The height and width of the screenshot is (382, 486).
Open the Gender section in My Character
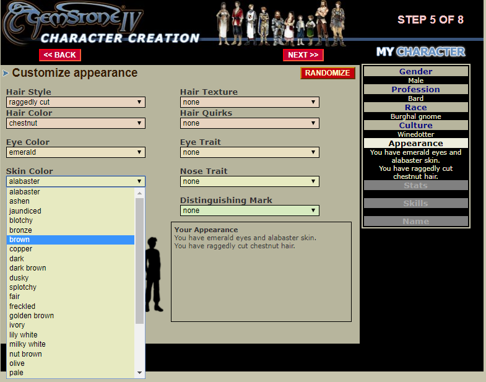[415, 71]
